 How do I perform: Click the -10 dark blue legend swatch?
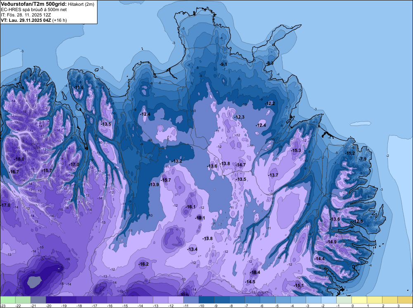[x=206, y=300]
